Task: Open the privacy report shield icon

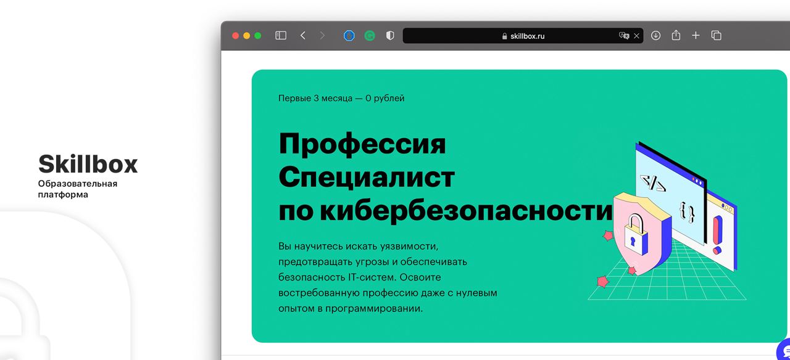Action: pyautogui.click(x=390, y=36)
